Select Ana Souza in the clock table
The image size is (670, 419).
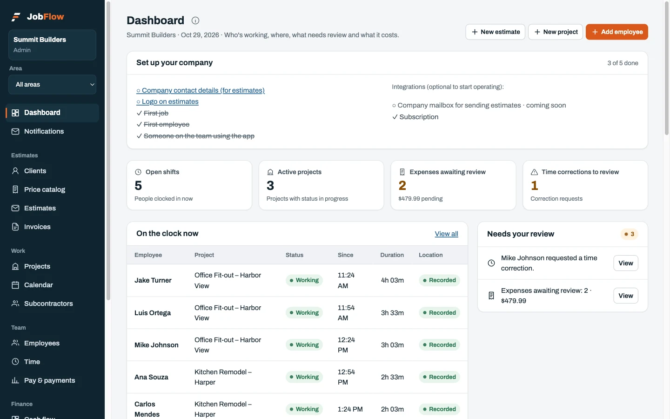(x=151, y=377)
